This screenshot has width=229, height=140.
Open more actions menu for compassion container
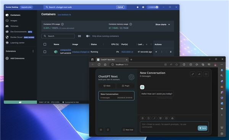[162, 52]
